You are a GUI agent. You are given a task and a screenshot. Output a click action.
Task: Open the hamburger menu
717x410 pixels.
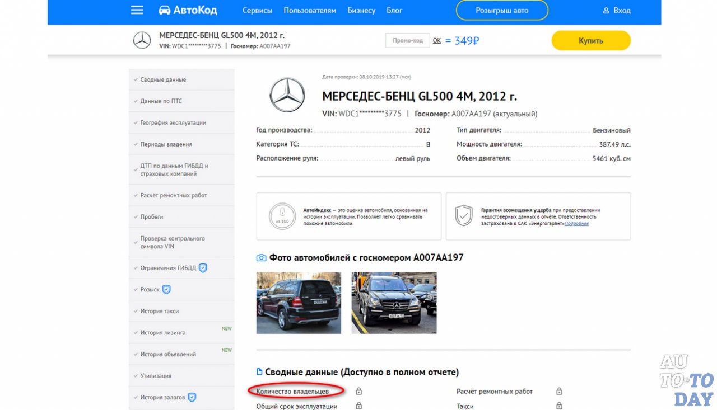tap(136, 10)
